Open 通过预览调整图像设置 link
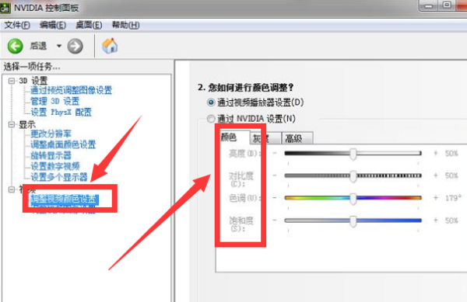This screenshot has height=302, width=467. 71,90
